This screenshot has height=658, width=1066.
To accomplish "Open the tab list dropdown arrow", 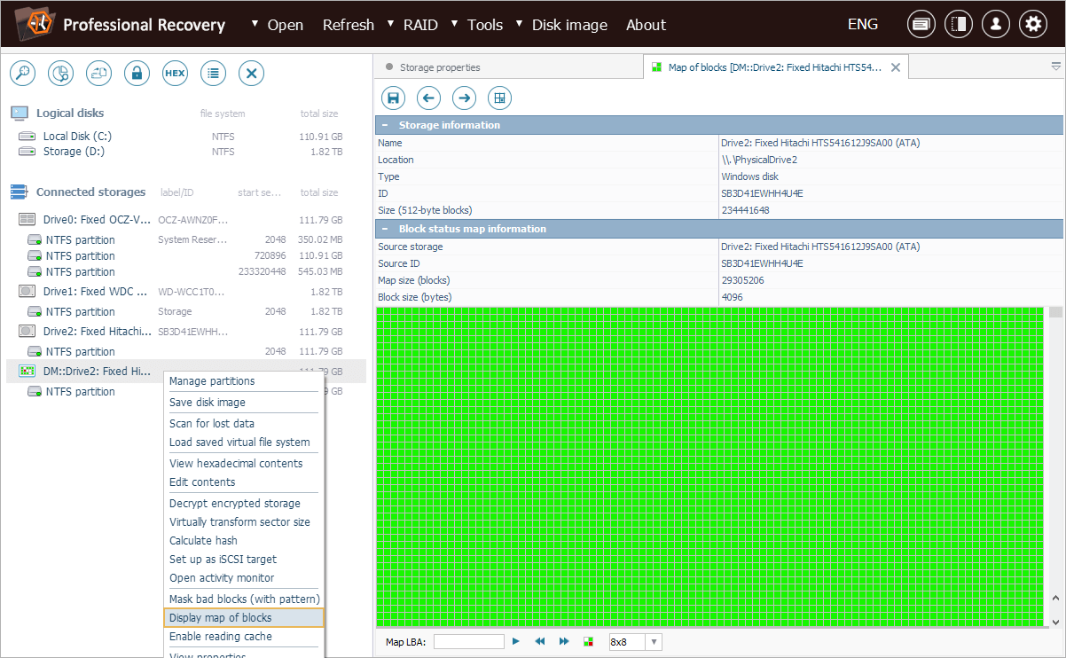I will 1055,67.
